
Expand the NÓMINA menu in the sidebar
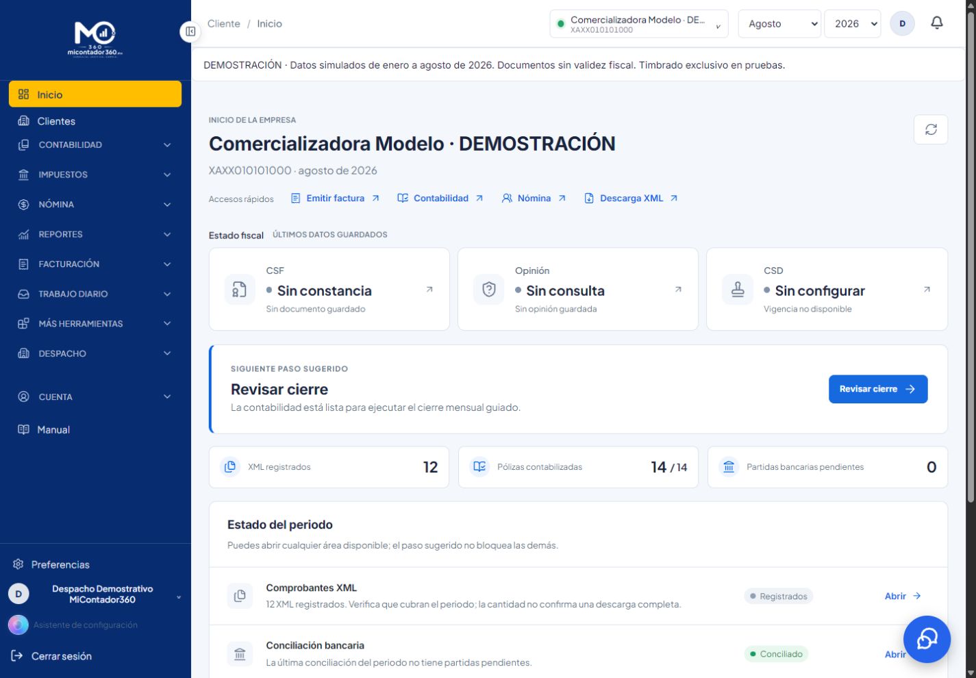click(95, 205)
